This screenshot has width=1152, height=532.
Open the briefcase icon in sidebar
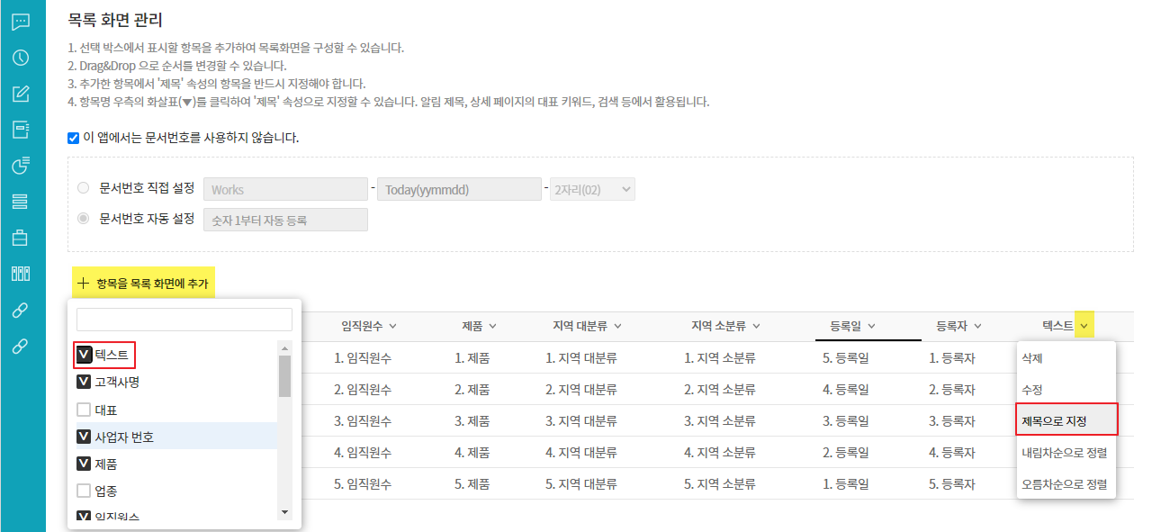pos(21,238)
